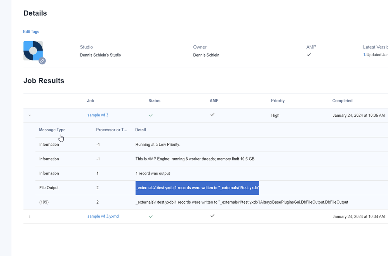This screenshot has height=256, width=388.
Task: Click processor value 1 in record output row
Action: point(97,173)
